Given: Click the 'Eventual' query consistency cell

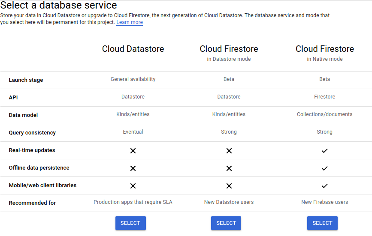Looking at the screenshot, I should pos(133,131).
